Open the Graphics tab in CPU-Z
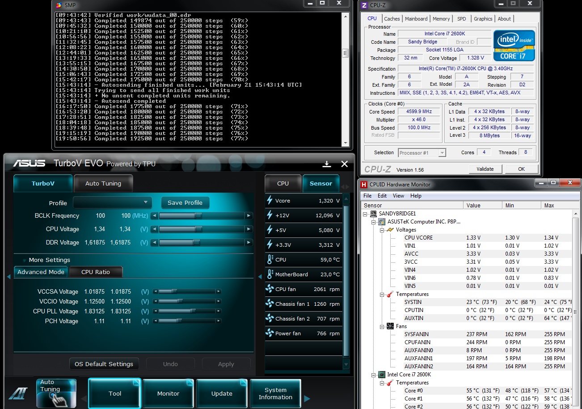This screenshot has height=409, width=582. point(483,19)
